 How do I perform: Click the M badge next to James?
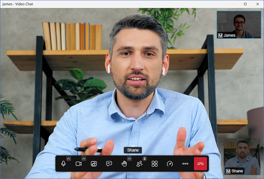tap(220, 35)
